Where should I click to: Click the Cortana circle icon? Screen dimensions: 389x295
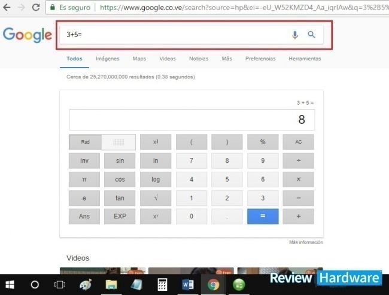tap(35, 285)
